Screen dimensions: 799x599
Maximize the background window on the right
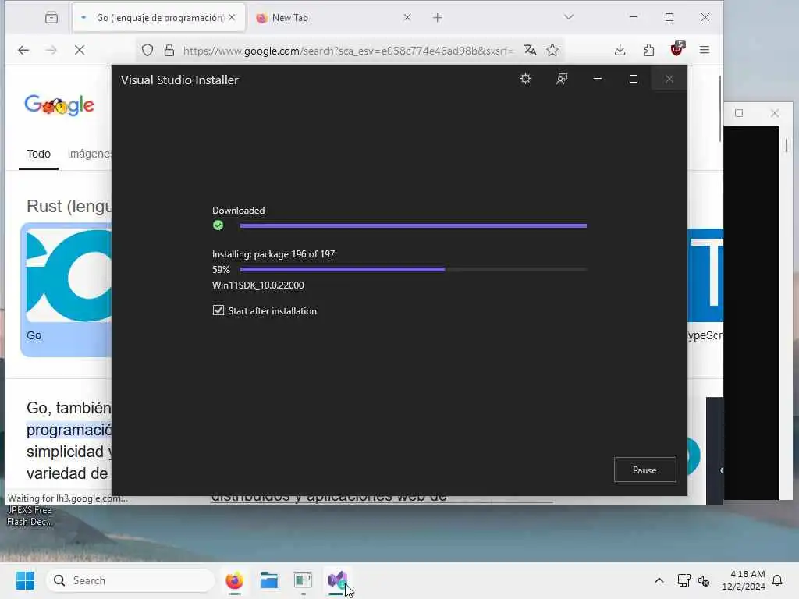[x=739, y=113]
